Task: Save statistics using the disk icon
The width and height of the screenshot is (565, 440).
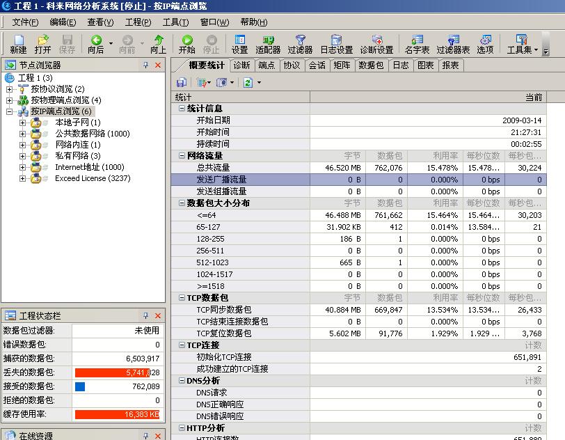Action: click(x=180, y=82)
